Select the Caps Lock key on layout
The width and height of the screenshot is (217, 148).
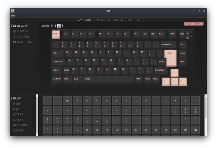(x=59, y=62)
